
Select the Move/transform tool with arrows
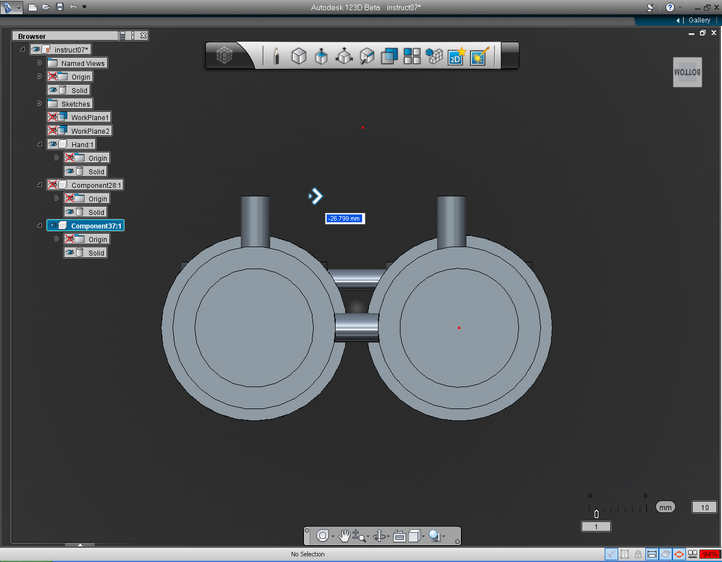[x=344, y=56]
